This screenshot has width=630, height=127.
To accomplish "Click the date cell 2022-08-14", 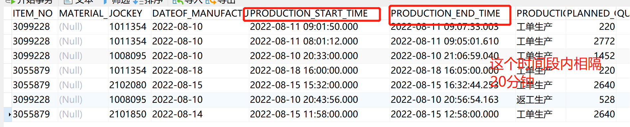I will 177,114.
